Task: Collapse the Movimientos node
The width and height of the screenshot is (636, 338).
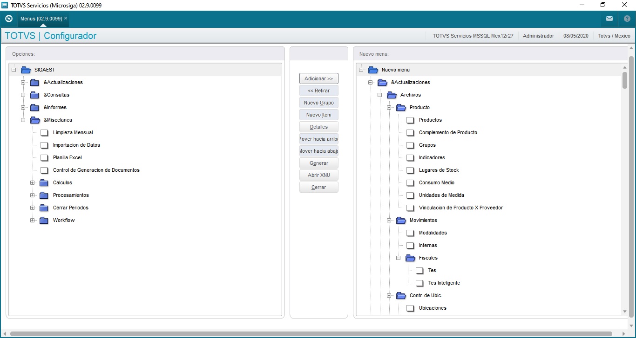Action: (x=389, y=220)
